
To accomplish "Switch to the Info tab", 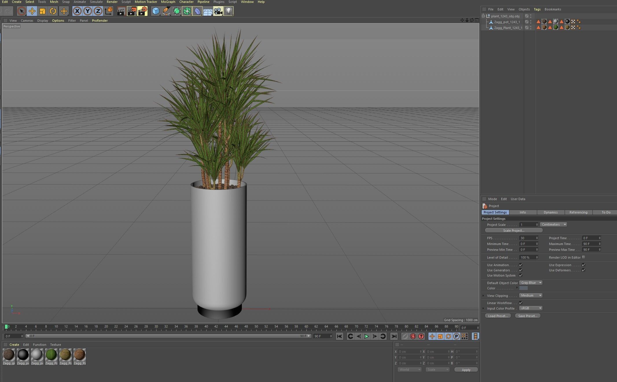I will pyautogui.click(x=523, y=212).
